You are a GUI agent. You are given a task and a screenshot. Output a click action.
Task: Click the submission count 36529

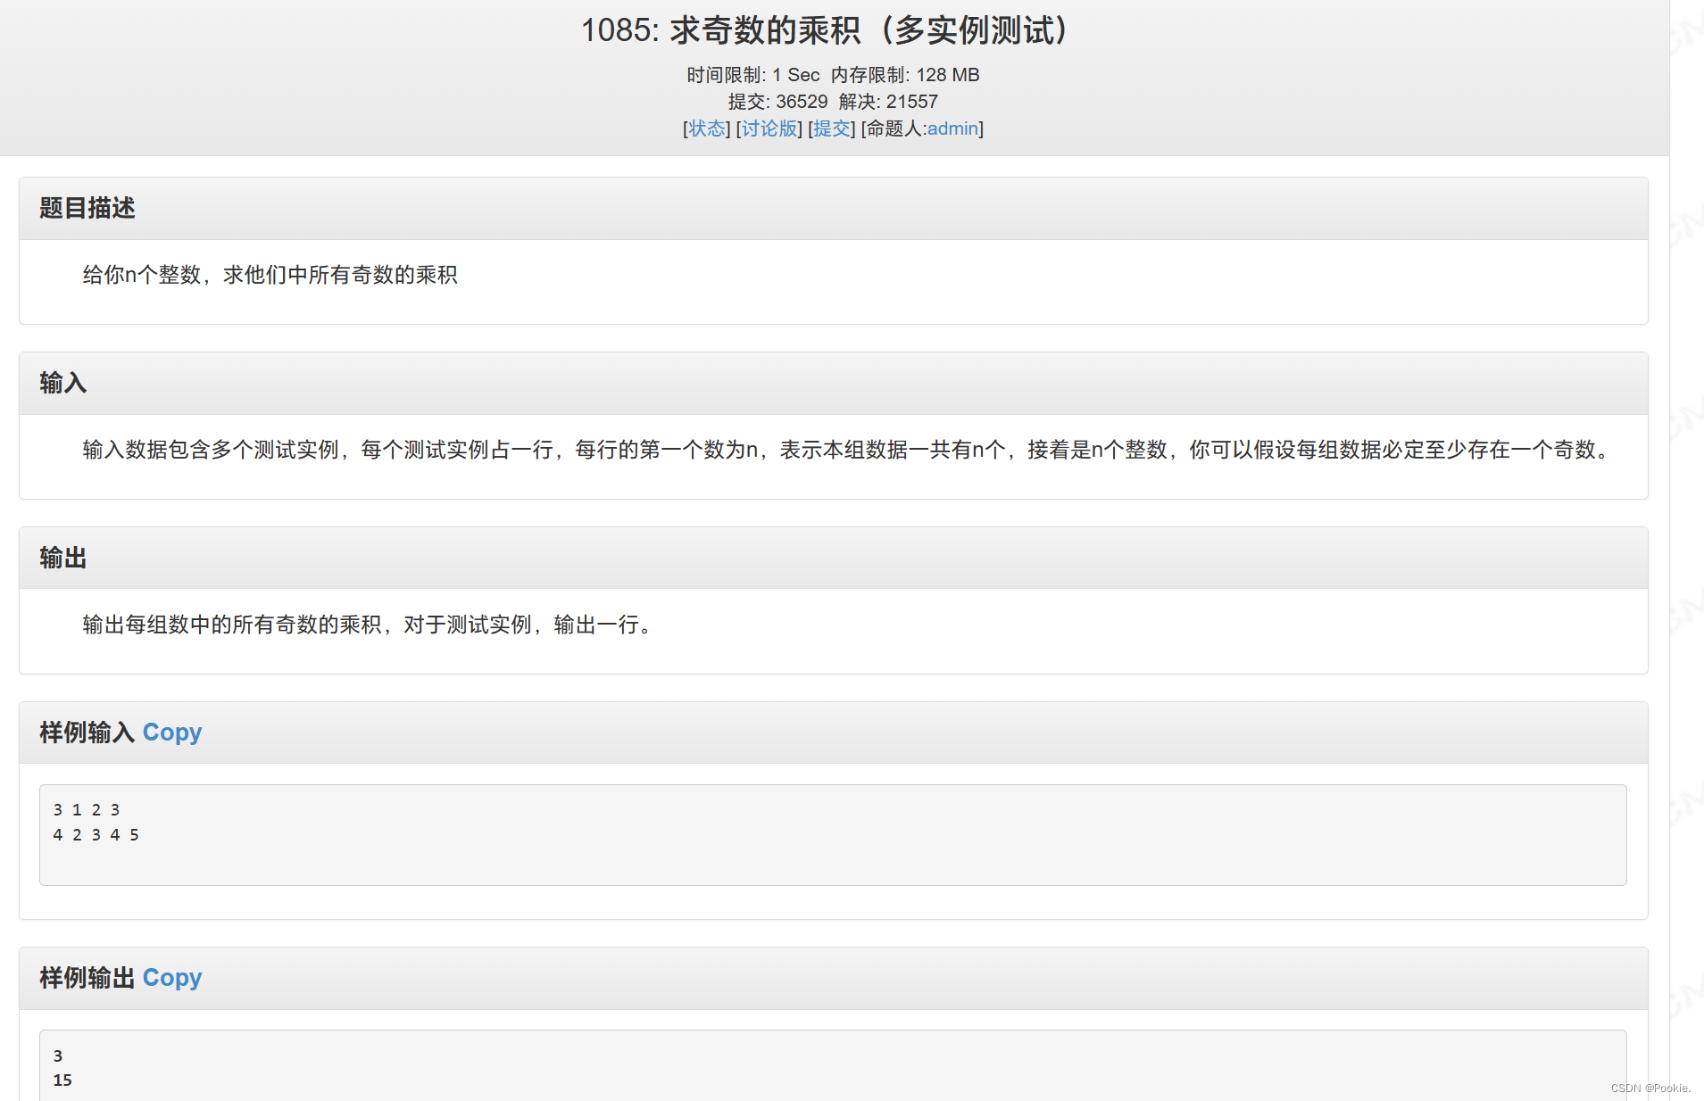[801, 102]
